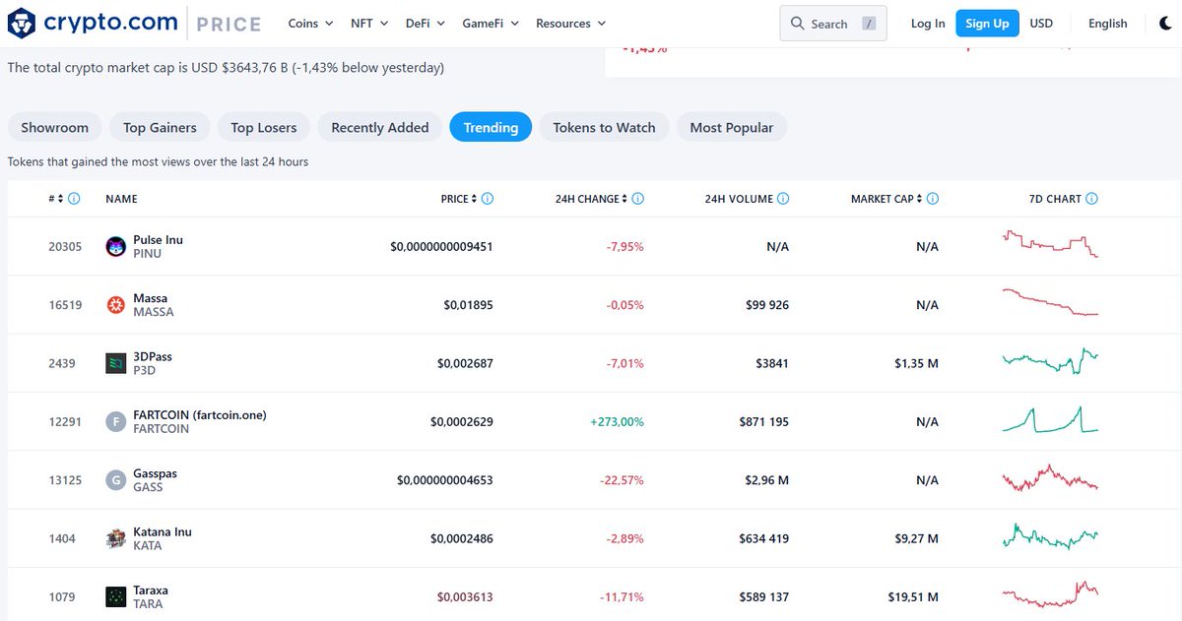Click the info icon beside 7D CHART header
The width and height of the screenshot is (1182, 621).
1091,199
